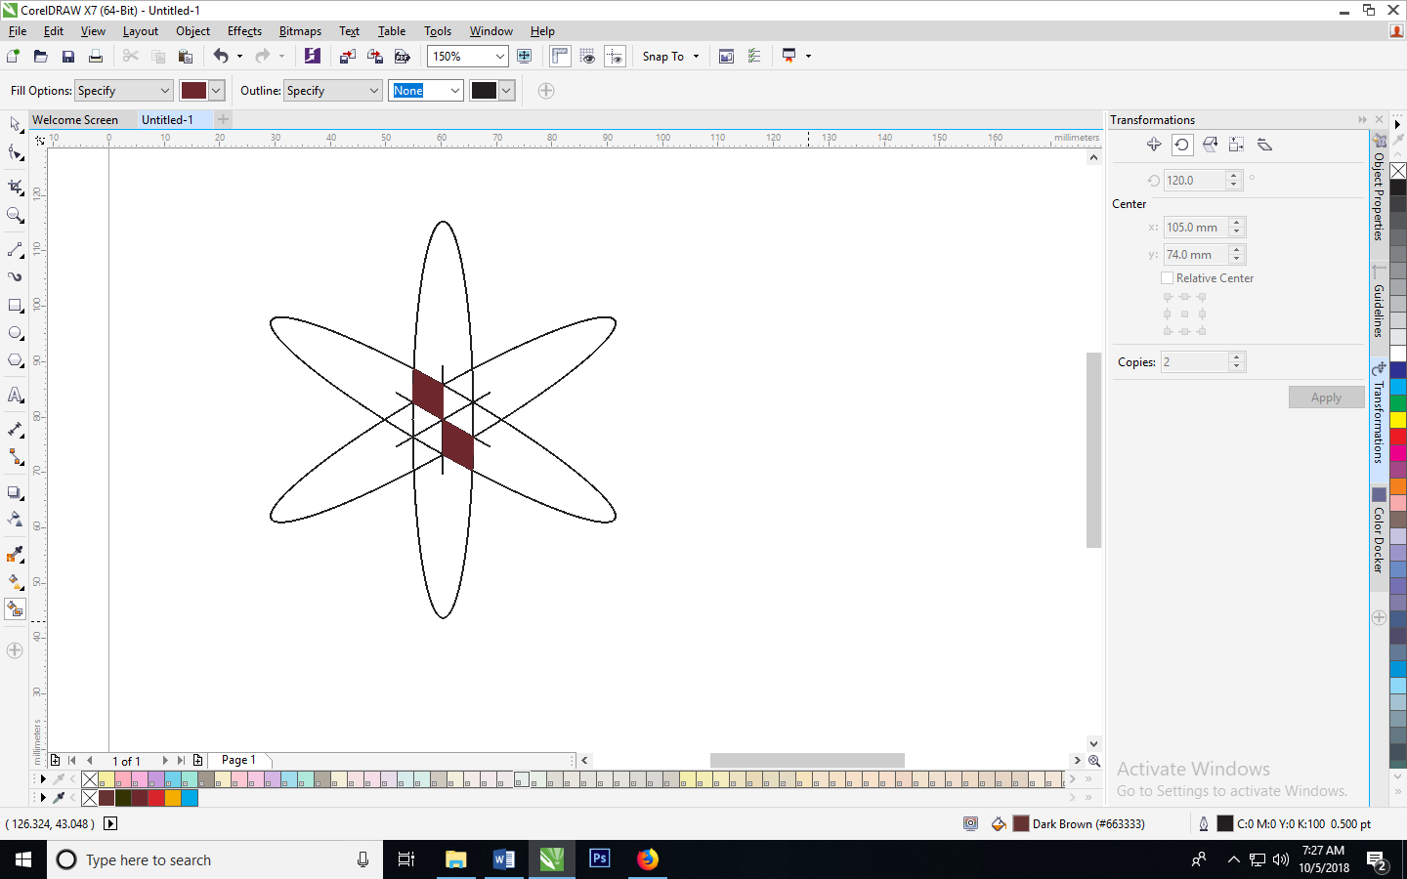
Task: Open Word from the Windows taskbar
Action: [x=504, y=859]
